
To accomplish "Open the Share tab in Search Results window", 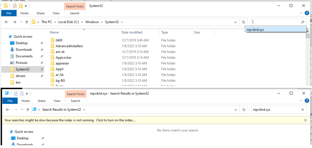I will pos(42,101).
